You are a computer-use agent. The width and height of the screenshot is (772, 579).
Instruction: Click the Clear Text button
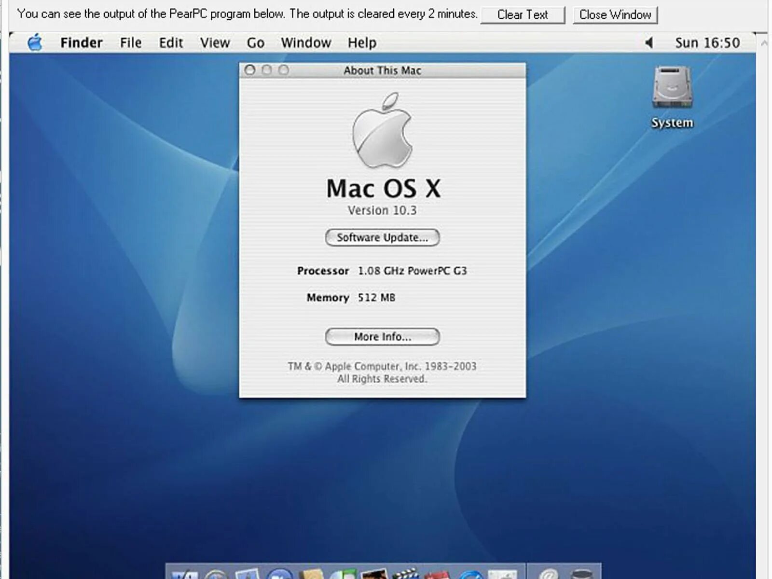(x=523, y=14)
